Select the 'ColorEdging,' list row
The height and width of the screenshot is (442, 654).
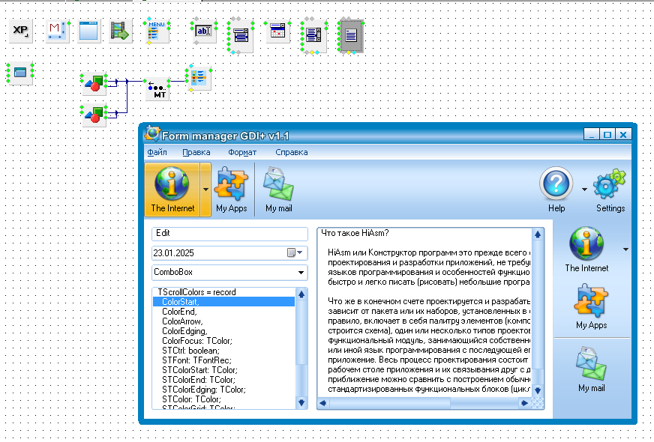[224, 331]
